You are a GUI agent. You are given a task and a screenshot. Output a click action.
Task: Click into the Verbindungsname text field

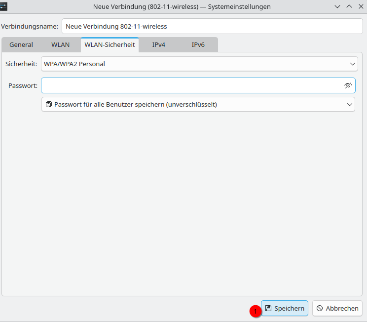(x=212, y=26)
